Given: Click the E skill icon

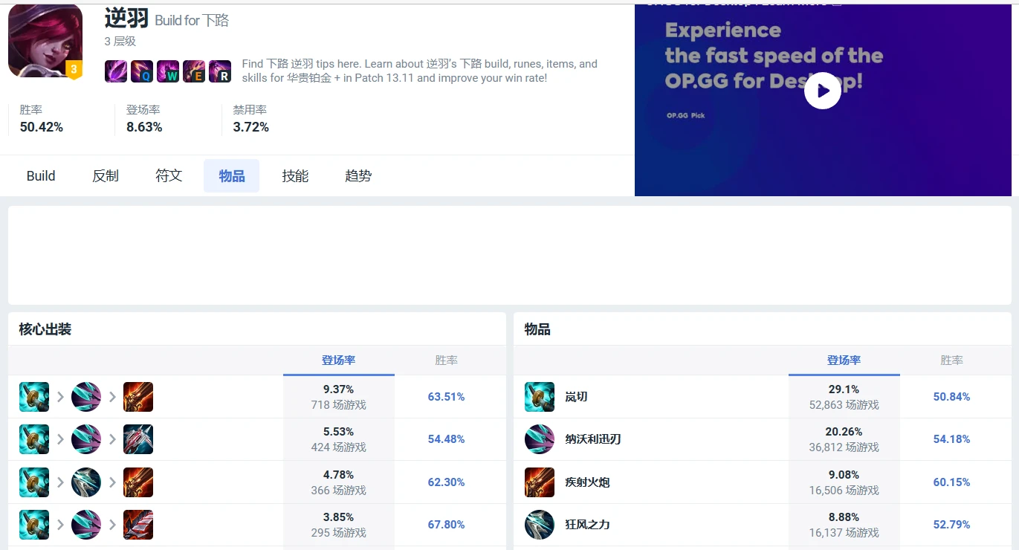Looking at the screenshot, I should 194,71.
